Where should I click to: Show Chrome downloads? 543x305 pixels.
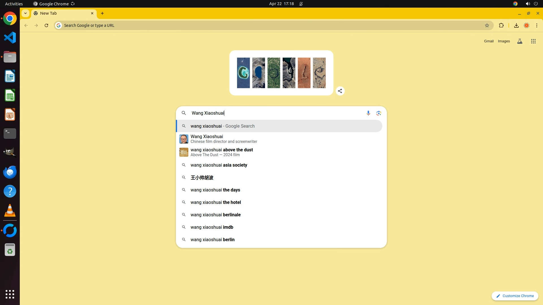[516, 25]
